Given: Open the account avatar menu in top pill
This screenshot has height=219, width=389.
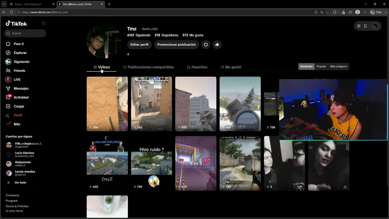Looking at the screenshot, I should pyautogui.click(x=375, y=26).
